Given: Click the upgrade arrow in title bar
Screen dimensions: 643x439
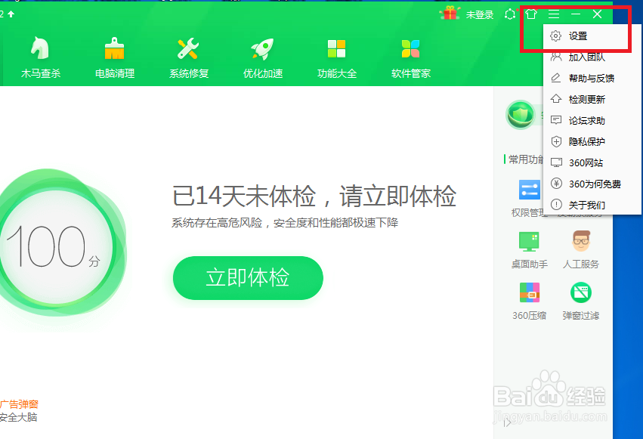Looking at the screenshot, I should pyautogui.click(x=11, y=14).
